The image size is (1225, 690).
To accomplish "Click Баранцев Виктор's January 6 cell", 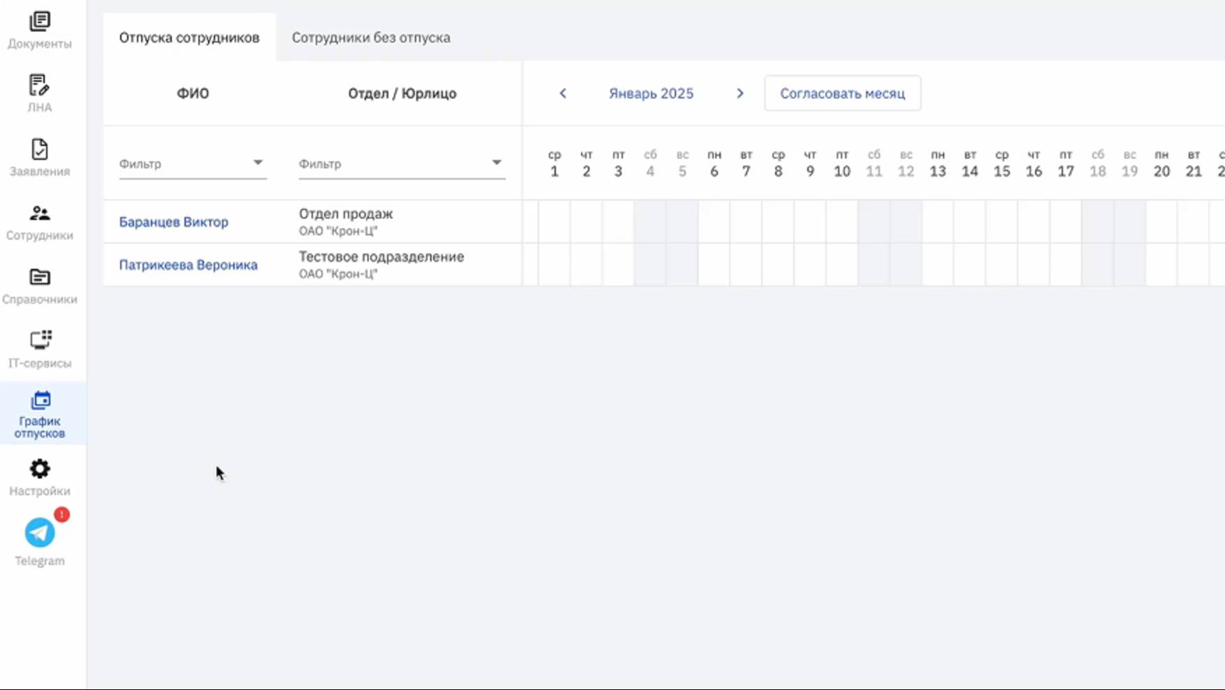I will tap(714, 222).
